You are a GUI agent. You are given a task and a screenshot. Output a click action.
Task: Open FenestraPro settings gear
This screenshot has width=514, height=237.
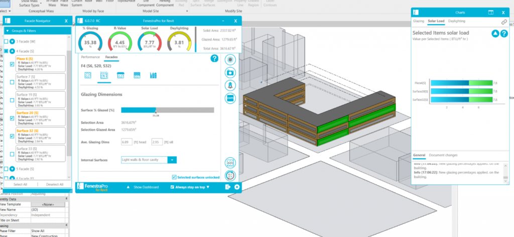[x=237, y=187]
